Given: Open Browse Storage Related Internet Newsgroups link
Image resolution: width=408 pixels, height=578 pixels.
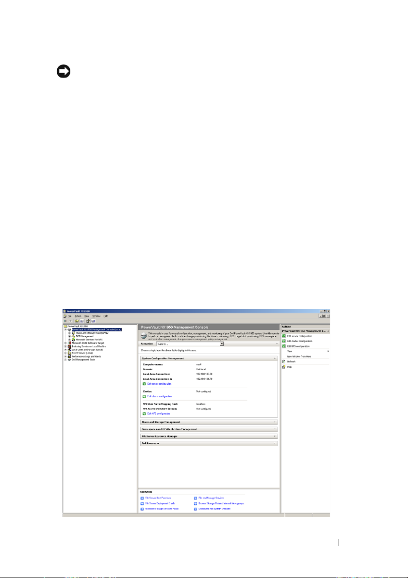Looking at the screenshot, I should point(221,503).
